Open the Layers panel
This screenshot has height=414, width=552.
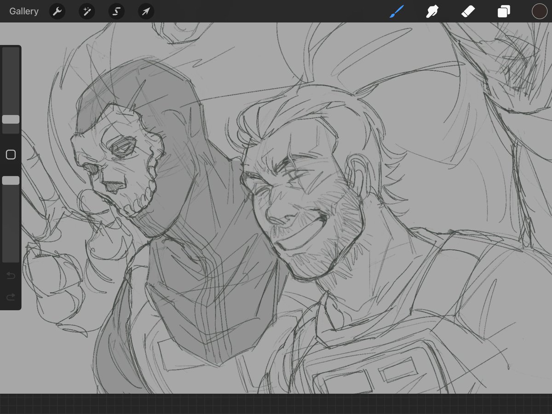(x=504, y=11)
